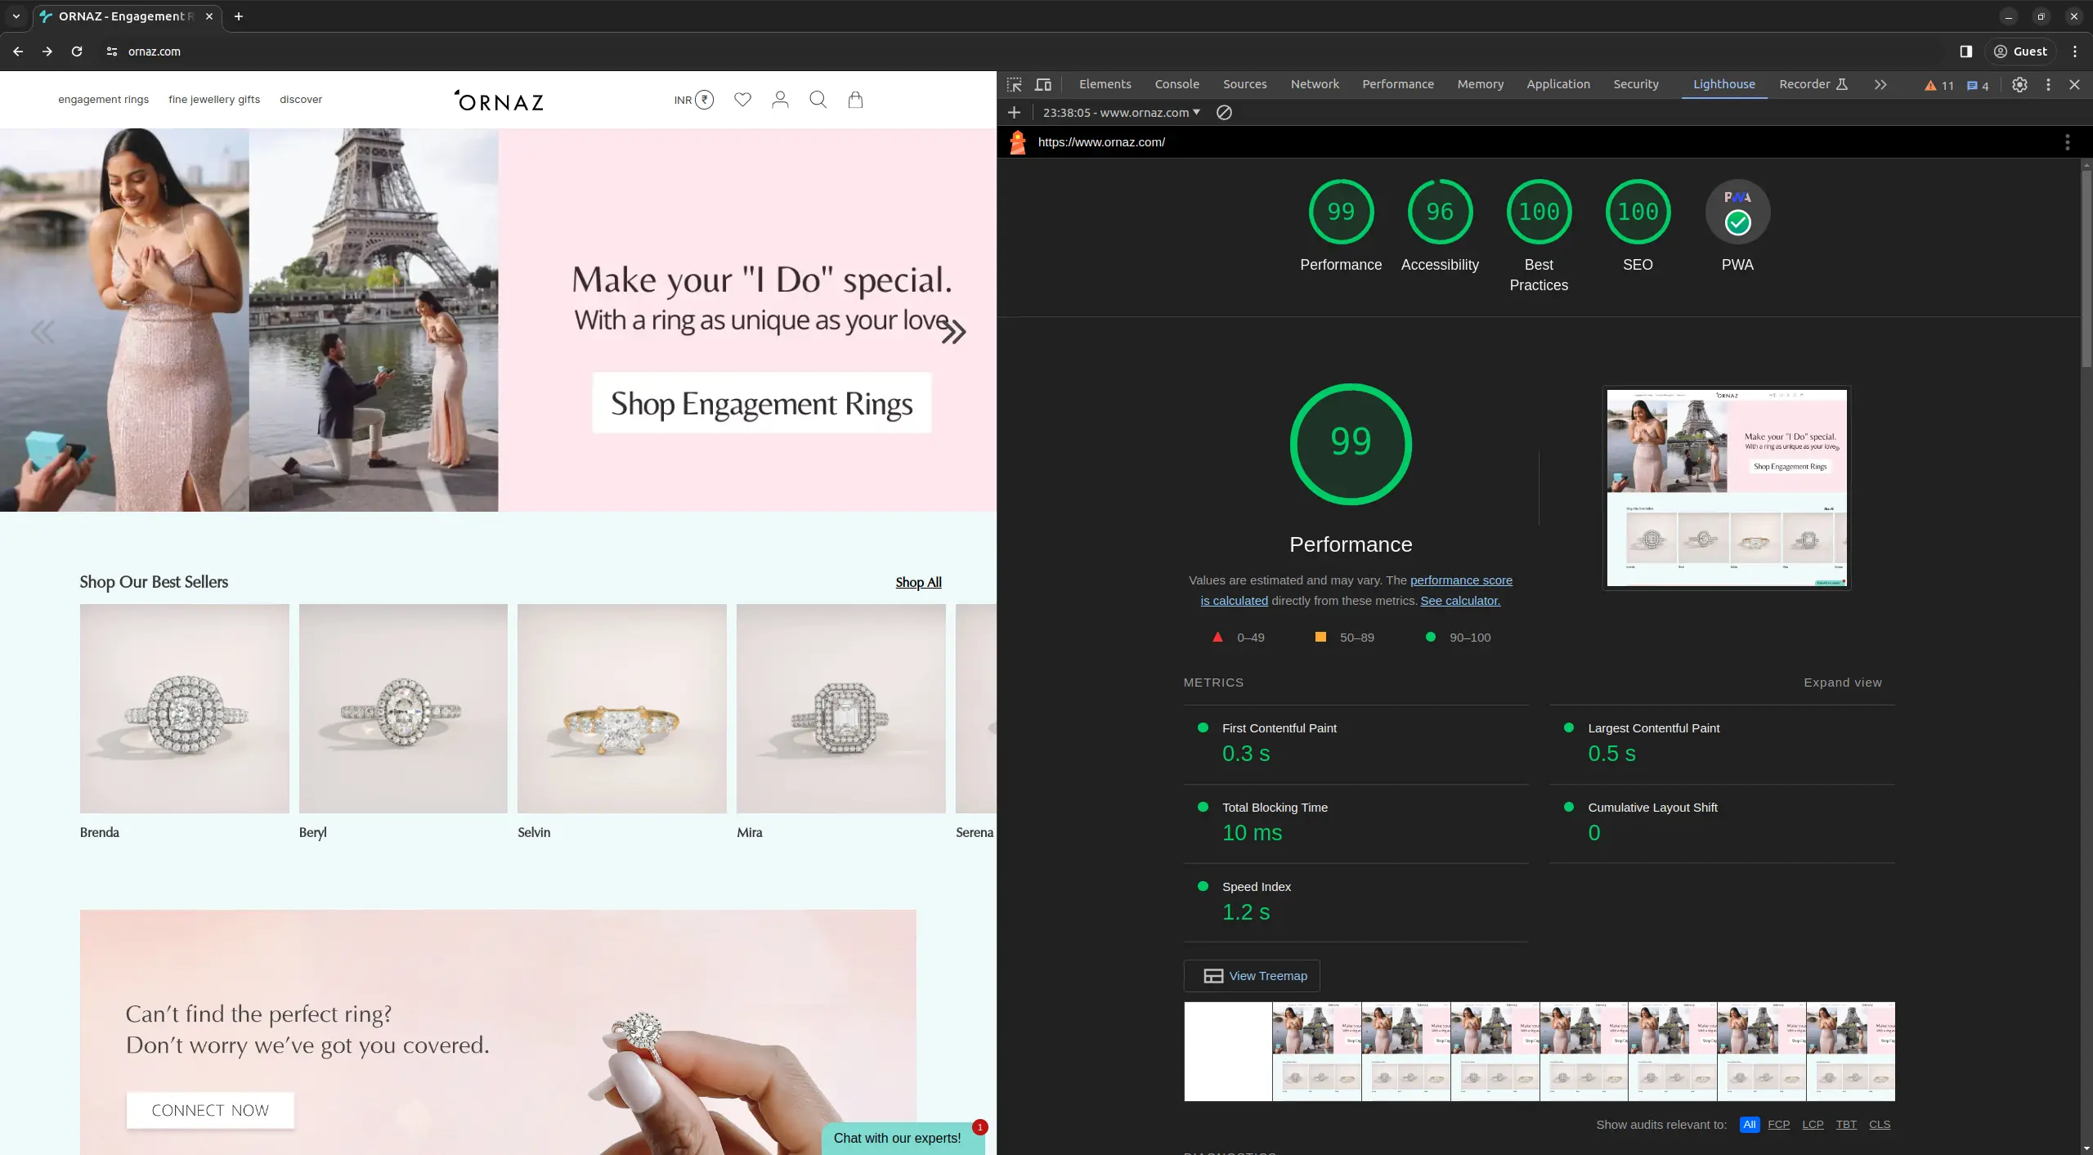Open the wishlist heart icon
Screen dimensions: 2093x1155
click(x=742, y=100)
